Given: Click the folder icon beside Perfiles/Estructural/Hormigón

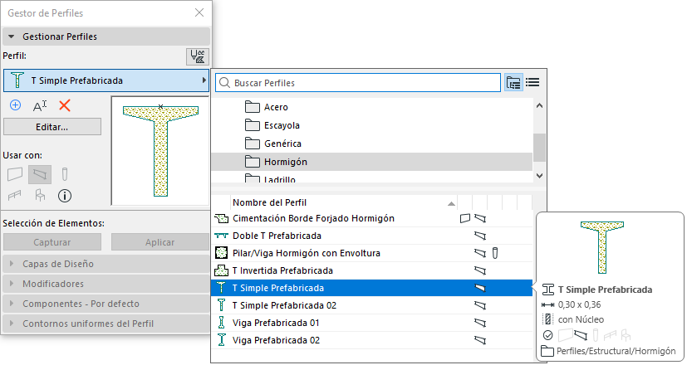Looking at the screenshot, I should click(547, 351).
